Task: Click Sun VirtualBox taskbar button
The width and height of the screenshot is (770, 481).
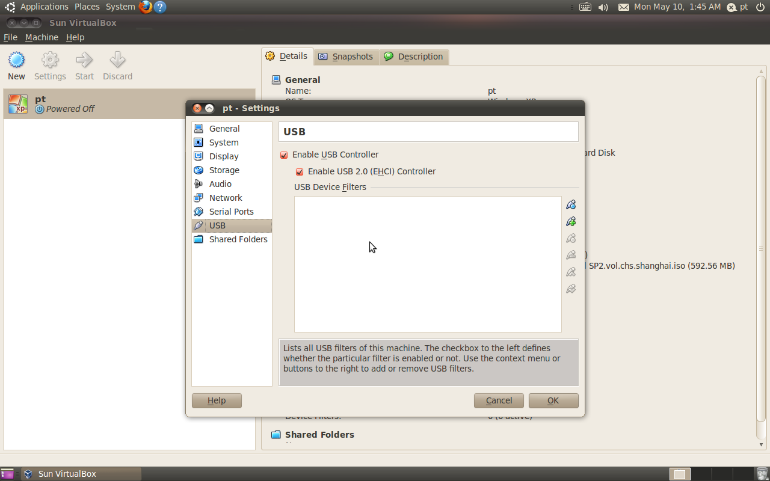Action: [81, 474]
